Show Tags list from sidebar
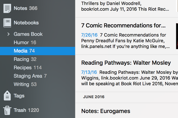 (19, 96)
